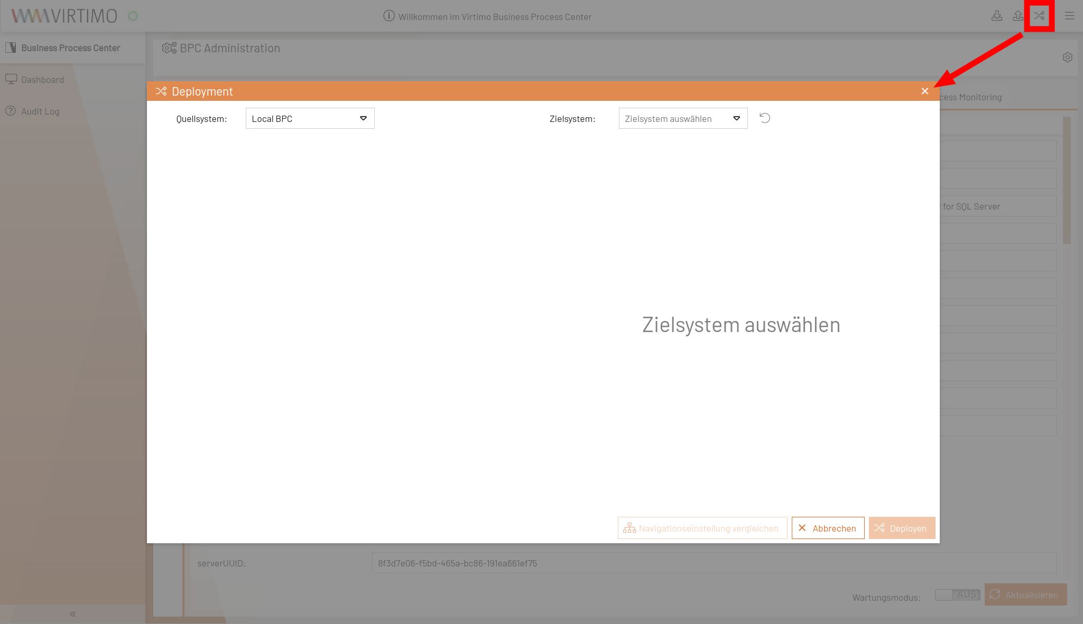Click the Audit Log menu item in sidebar

(x=40, y=110)
